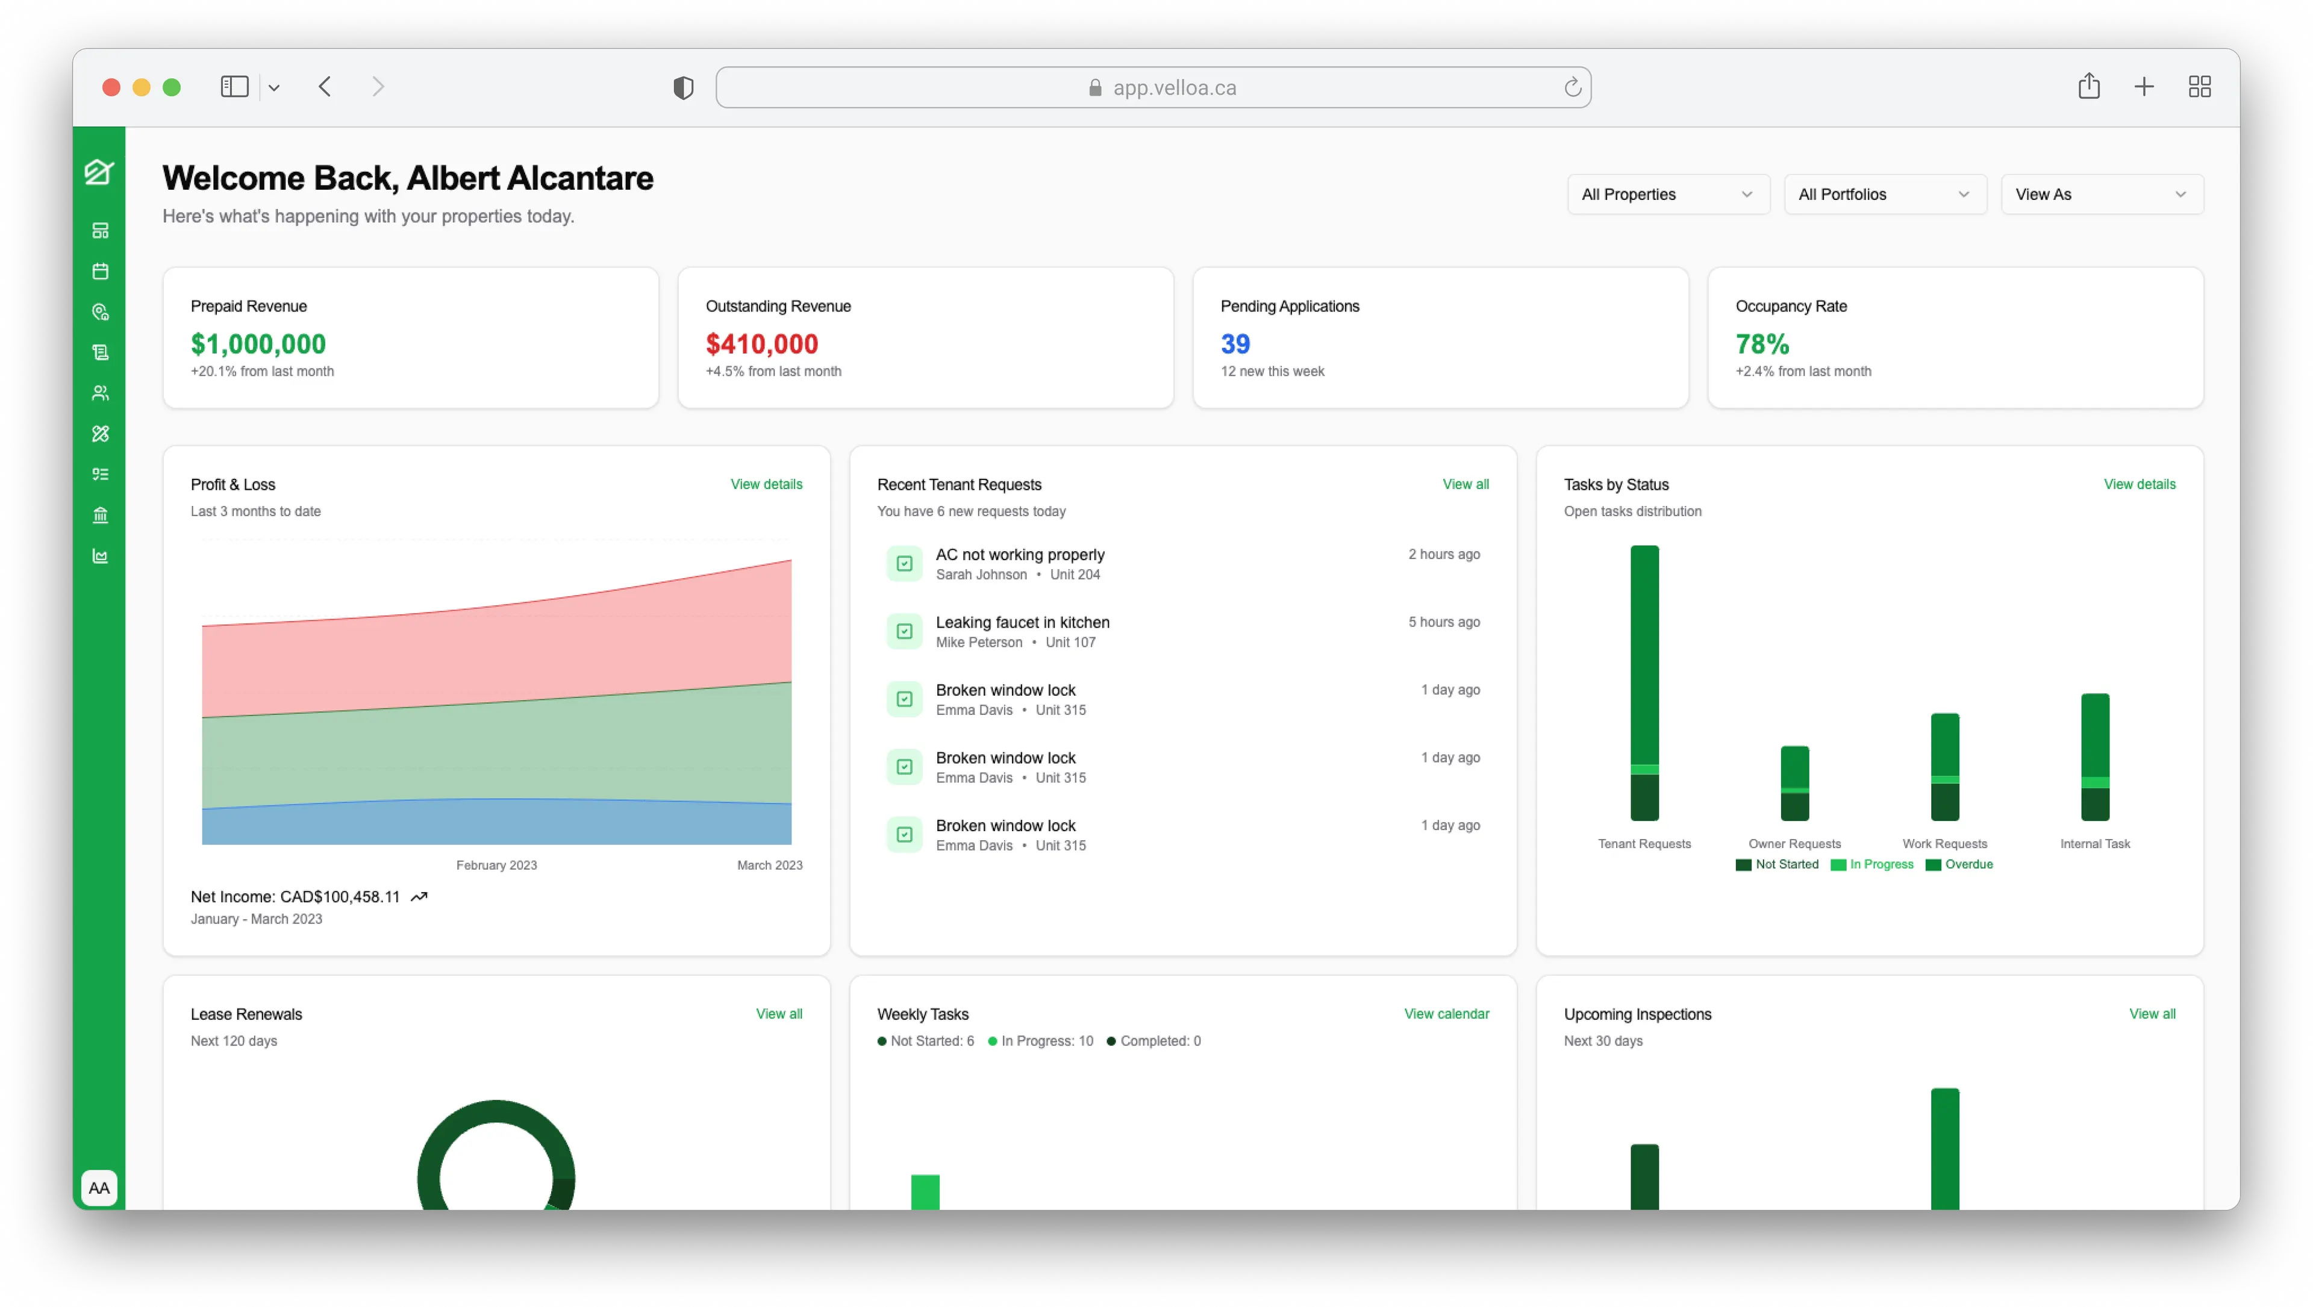Open the reports chart icon in sidebar
Viewport: 2313px width, 1307px height.
(99, 556)
